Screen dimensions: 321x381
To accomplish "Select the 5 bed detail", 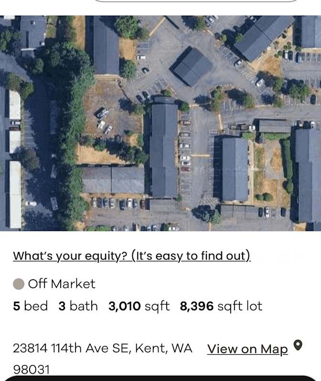I will (x=31, y=306).
